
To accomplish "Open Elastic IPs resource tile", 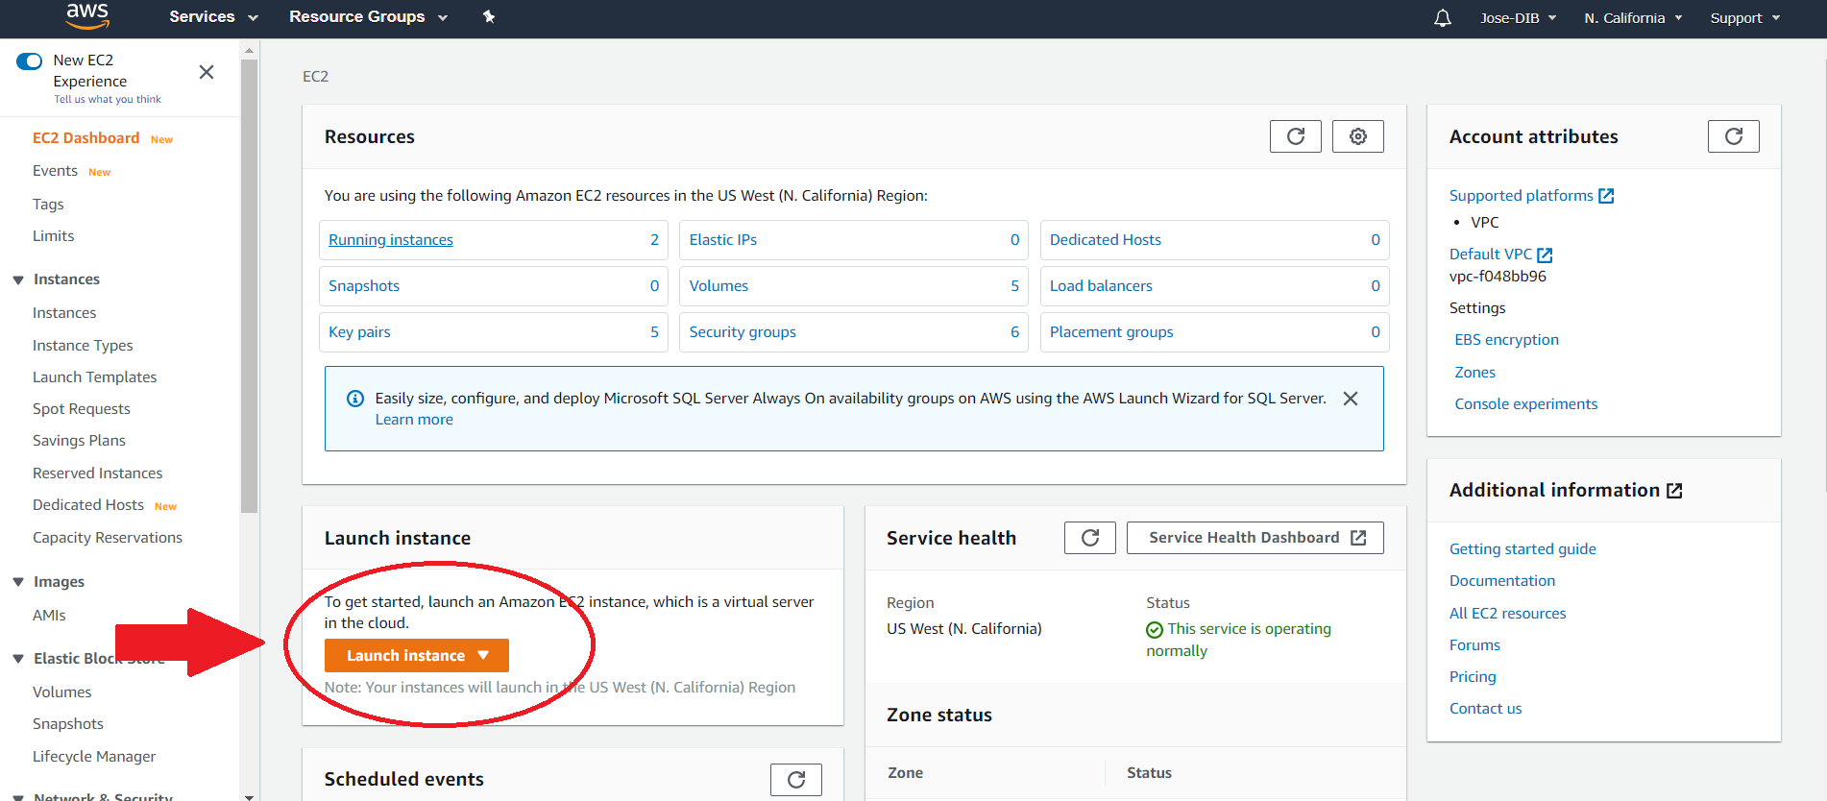I will pyautogui.click(x=853, y=240).
